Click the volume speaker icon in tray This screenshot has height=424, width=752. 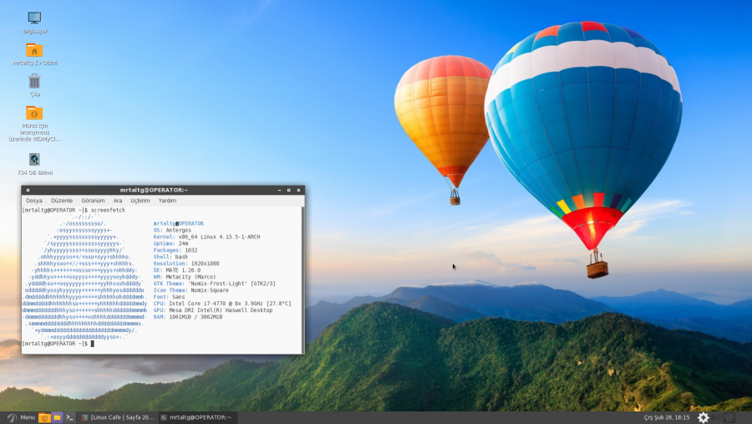717,417
